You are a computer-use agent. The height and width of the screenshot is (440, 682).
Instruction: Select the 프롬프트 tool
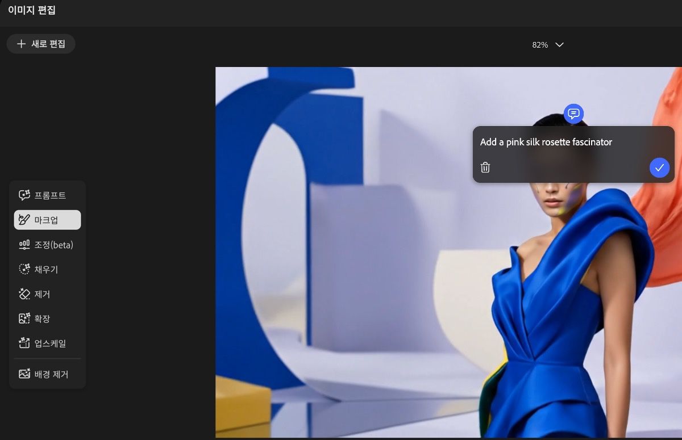pos(48,195)
